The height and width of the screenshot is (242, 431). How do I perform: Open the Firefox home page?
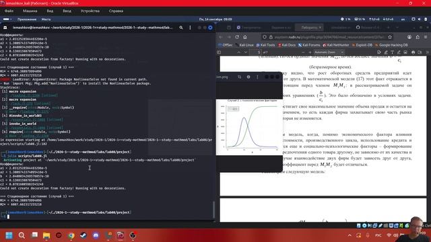pos(245,37)
